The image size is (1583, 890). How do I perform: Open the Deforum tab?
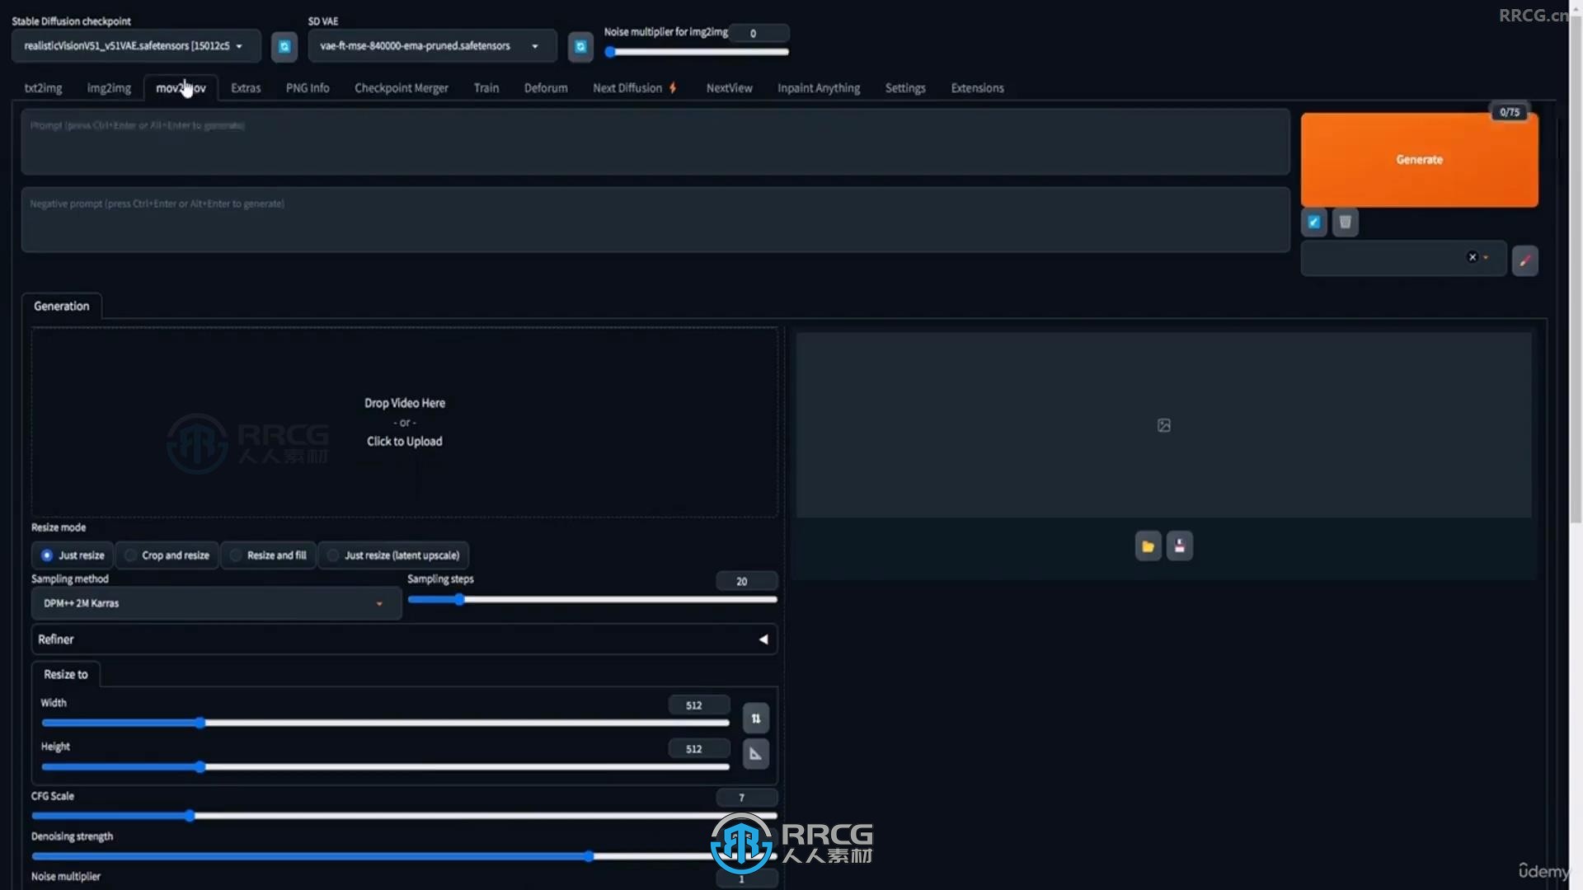(x=546, y=88)
